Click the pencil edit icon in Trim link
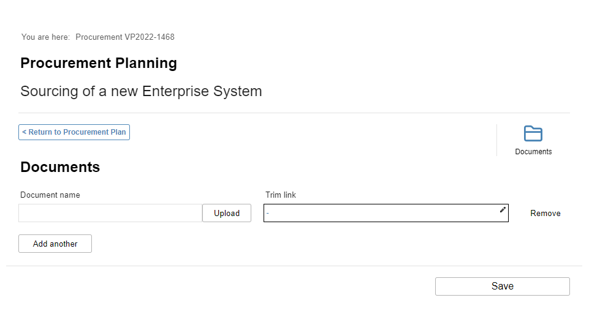The image size is (608, 325). click(503, 209)
